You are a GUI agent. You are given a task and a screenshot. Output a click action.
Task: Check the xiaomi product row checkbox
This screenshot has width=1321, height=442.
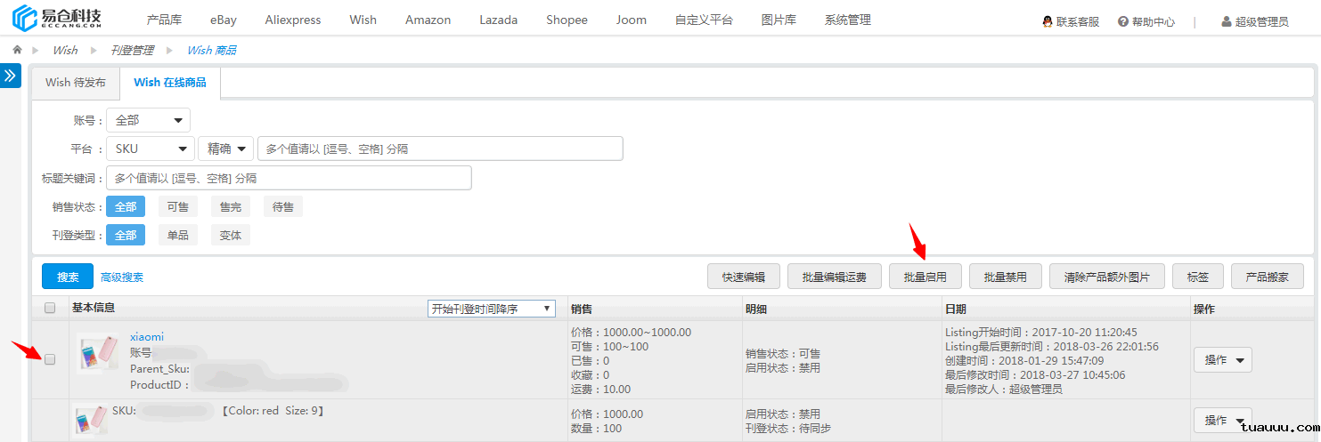coord(50,359)
